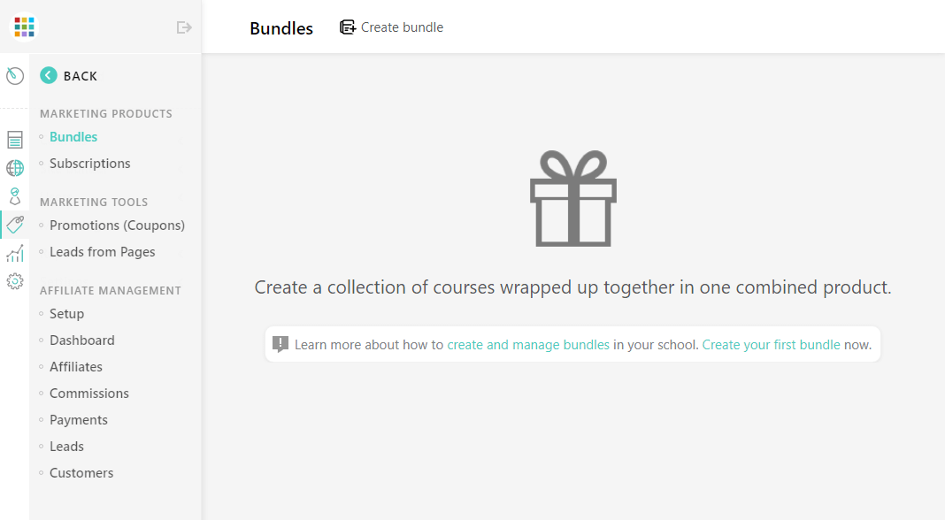945x520 pixels.
Task: Click the large gift box illustration
Action: 573,198
